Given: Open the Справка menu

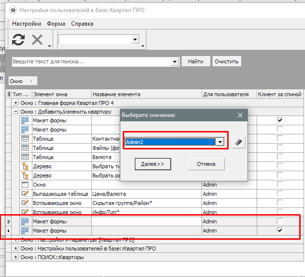Looking at the screenshot, I should pyautogui.click(x=81, y=24).
